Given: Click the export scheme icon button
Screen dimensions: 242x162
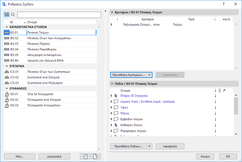Looking at the screenshot, I should (96, 156).
